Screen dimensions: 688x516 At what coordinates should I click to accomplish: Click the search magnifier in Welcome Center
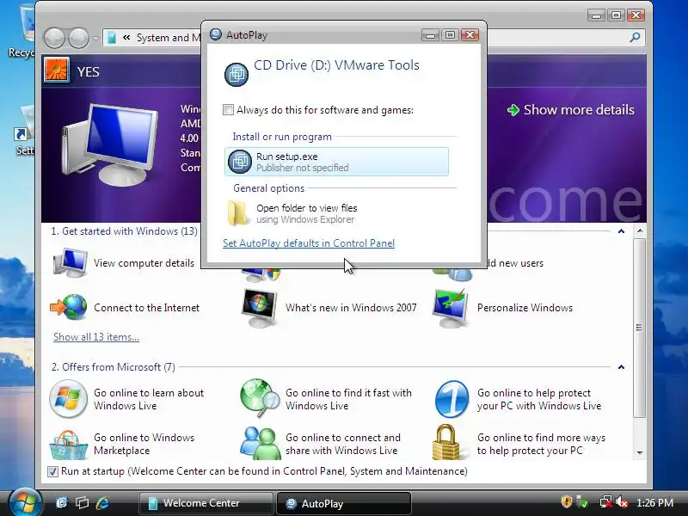pos(635,38)
